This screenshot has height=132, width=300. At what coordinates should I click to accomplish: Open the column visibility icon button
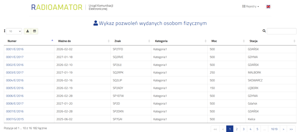[x=35, y=31]
